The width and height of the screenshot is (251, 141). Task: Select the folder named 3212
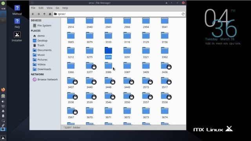(x=71, y=52)
